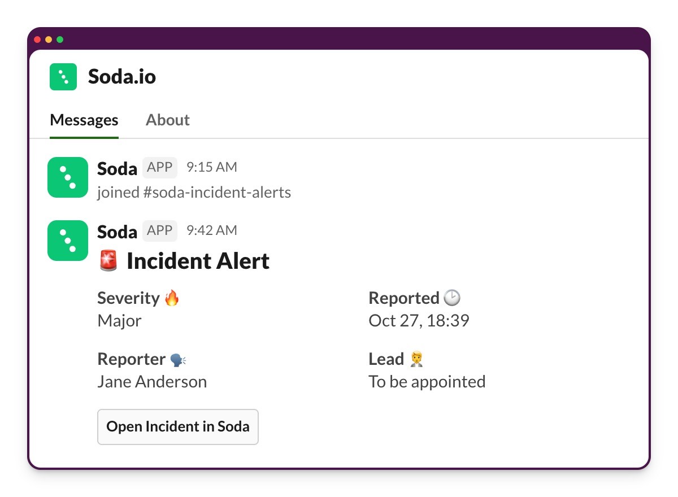Click the clock emoji next to Reported
The width and height of the screenshot is (678, 497).
(452, 298)
